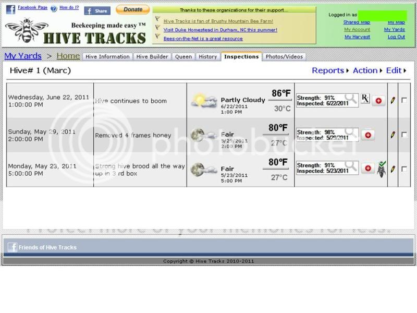
Task: Open the Action dropdown menu
Action: point(365,70)
